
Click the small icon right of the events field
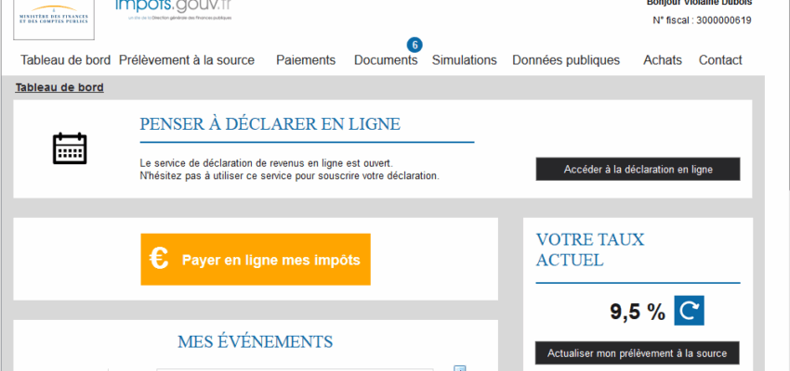tap(460, 368)
